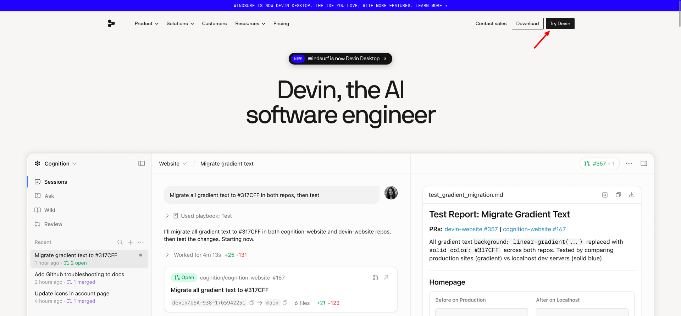Image resolution: width=681 pixels, height=316 pixels.
Task: Click the test_gradient_migration.md file name
Action: click(x=466, y=195)
